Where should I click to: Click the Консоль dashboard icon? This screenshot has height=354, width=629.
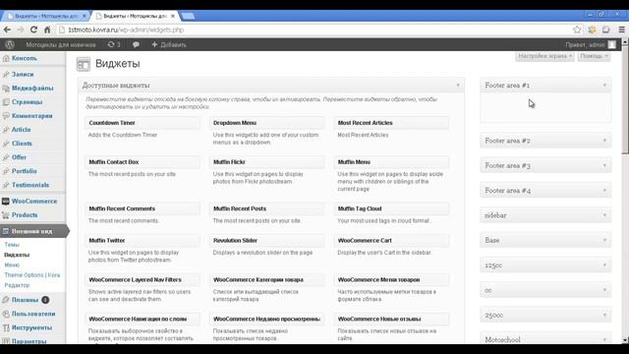6,59
